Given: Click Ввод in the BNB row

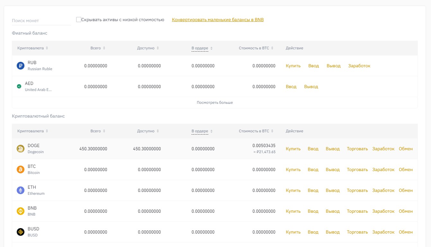Looking at the screenshot, I should tap(313, 211).
